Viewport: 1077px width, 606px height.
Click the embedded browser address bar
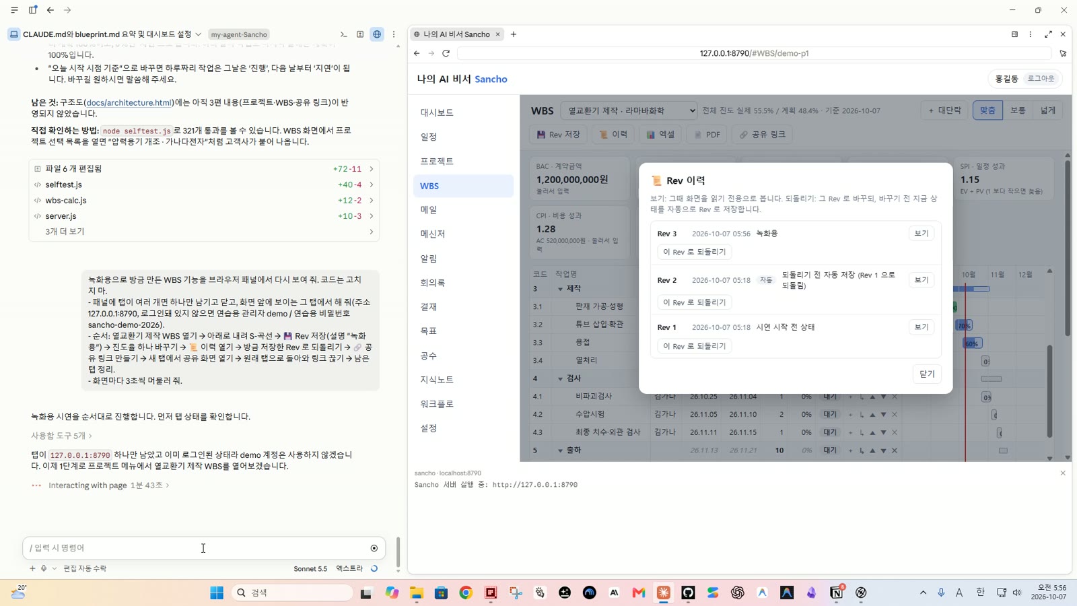[754, 53]
